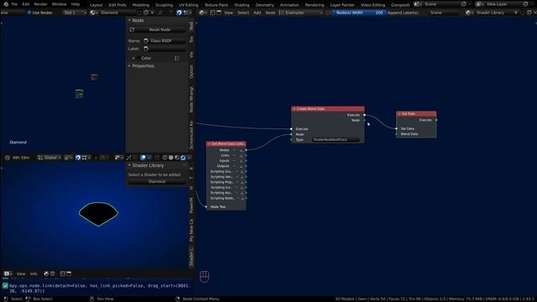Open the node editor type dropdown icon

(202, 13)
